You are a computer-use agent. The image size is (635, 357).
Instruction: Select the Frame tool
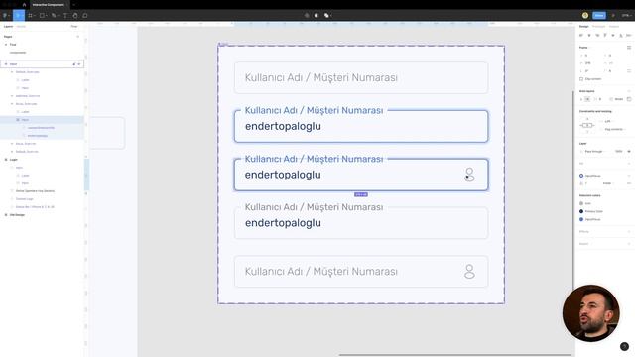[31, 16]
